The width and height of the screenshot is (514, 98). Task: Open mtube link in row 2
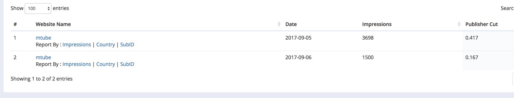43,57
